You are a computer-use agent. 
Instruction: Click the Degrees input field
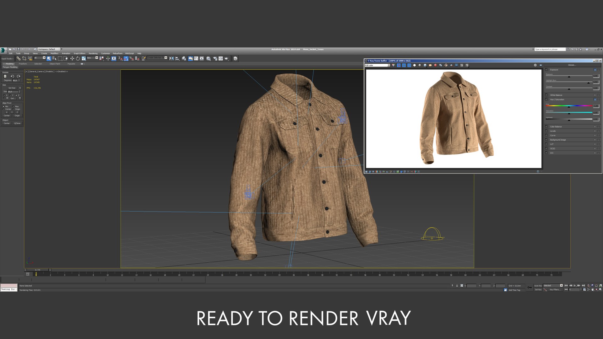click(15, 80)
